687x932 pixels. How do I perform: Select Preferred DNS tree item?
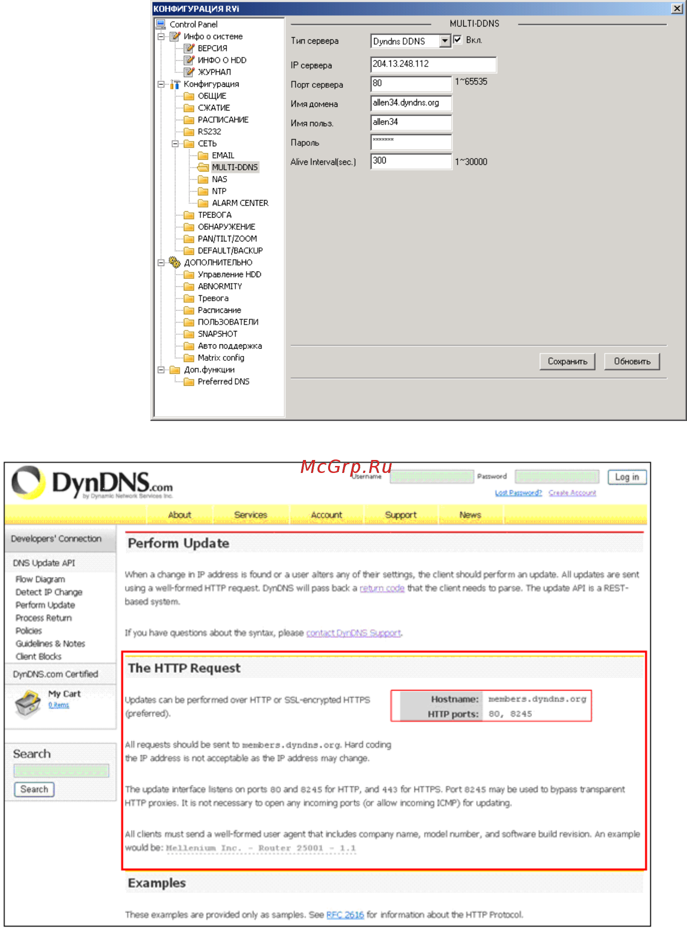tap(223, 382)
